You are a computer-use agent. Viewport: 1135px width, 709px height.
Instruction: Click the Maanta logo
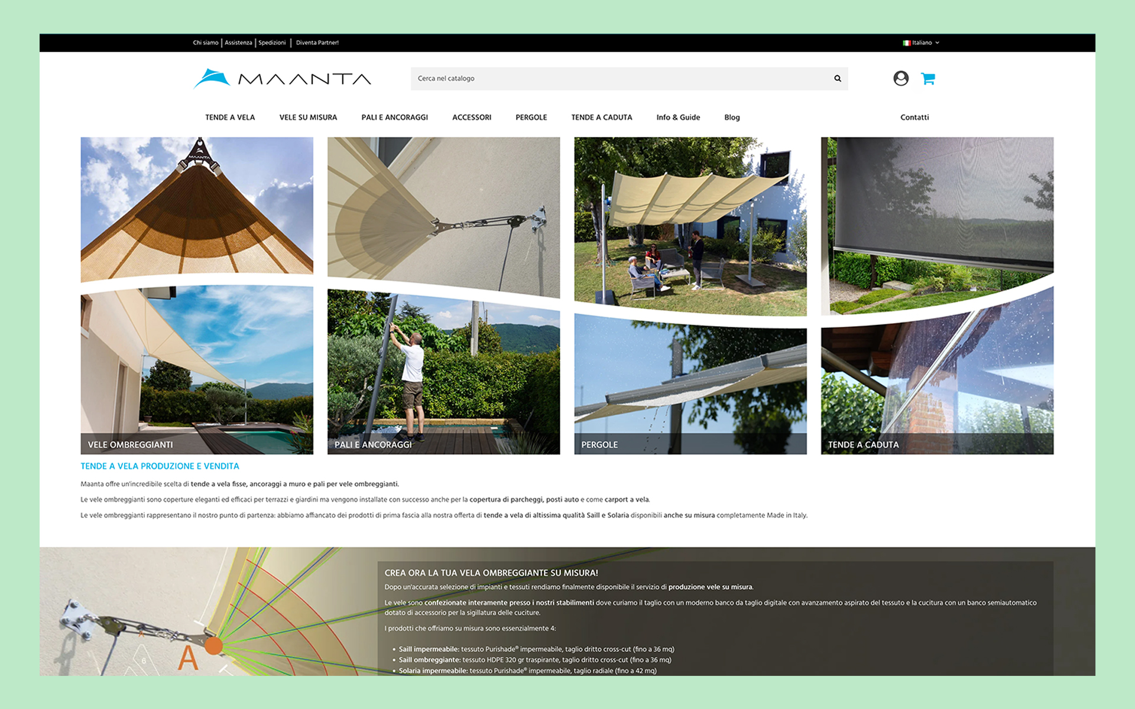pyautogui.click(x=283, y=79)
